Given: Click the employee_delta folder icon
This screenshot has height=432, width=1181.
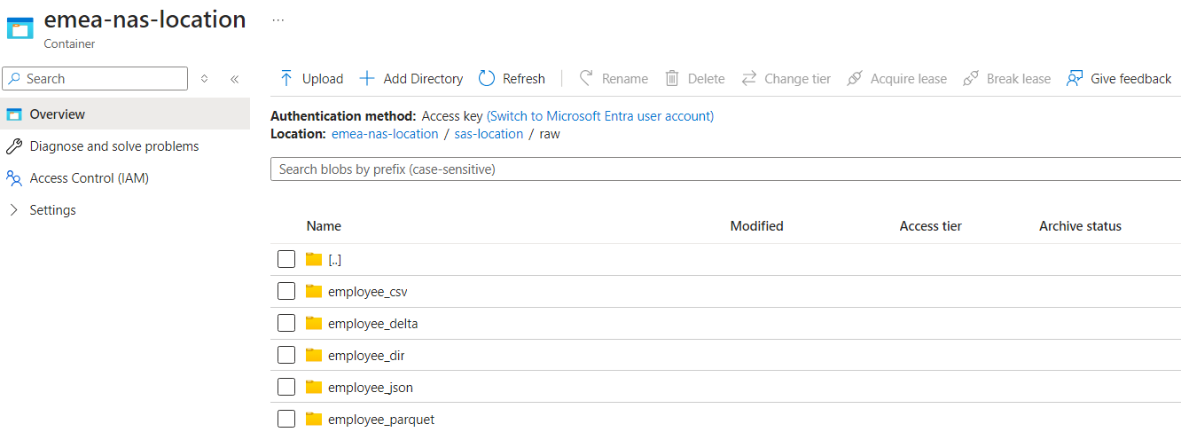Looking at the screenshot, I should coord(314,324).
